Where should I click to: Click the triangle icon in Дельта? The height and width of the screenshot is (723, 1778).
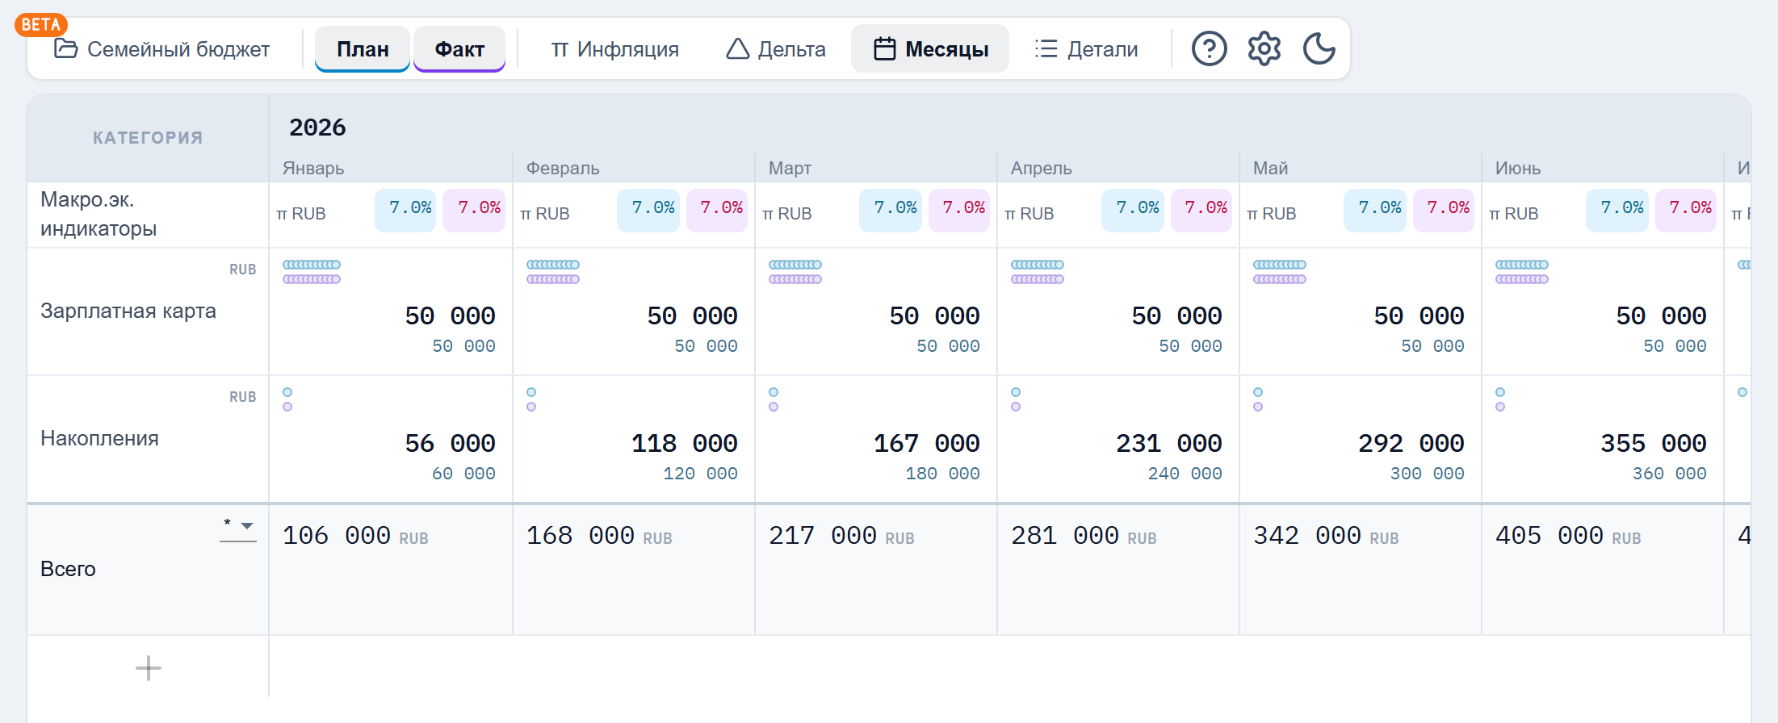tap(737, 49)
